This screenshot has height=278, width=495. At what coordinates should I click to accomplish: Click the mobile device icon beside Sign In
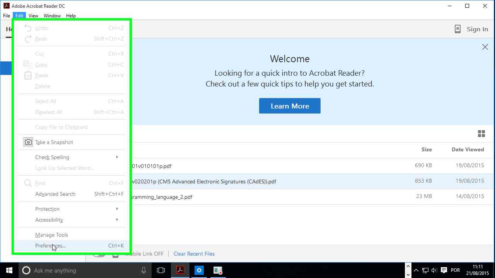(457, 29)
